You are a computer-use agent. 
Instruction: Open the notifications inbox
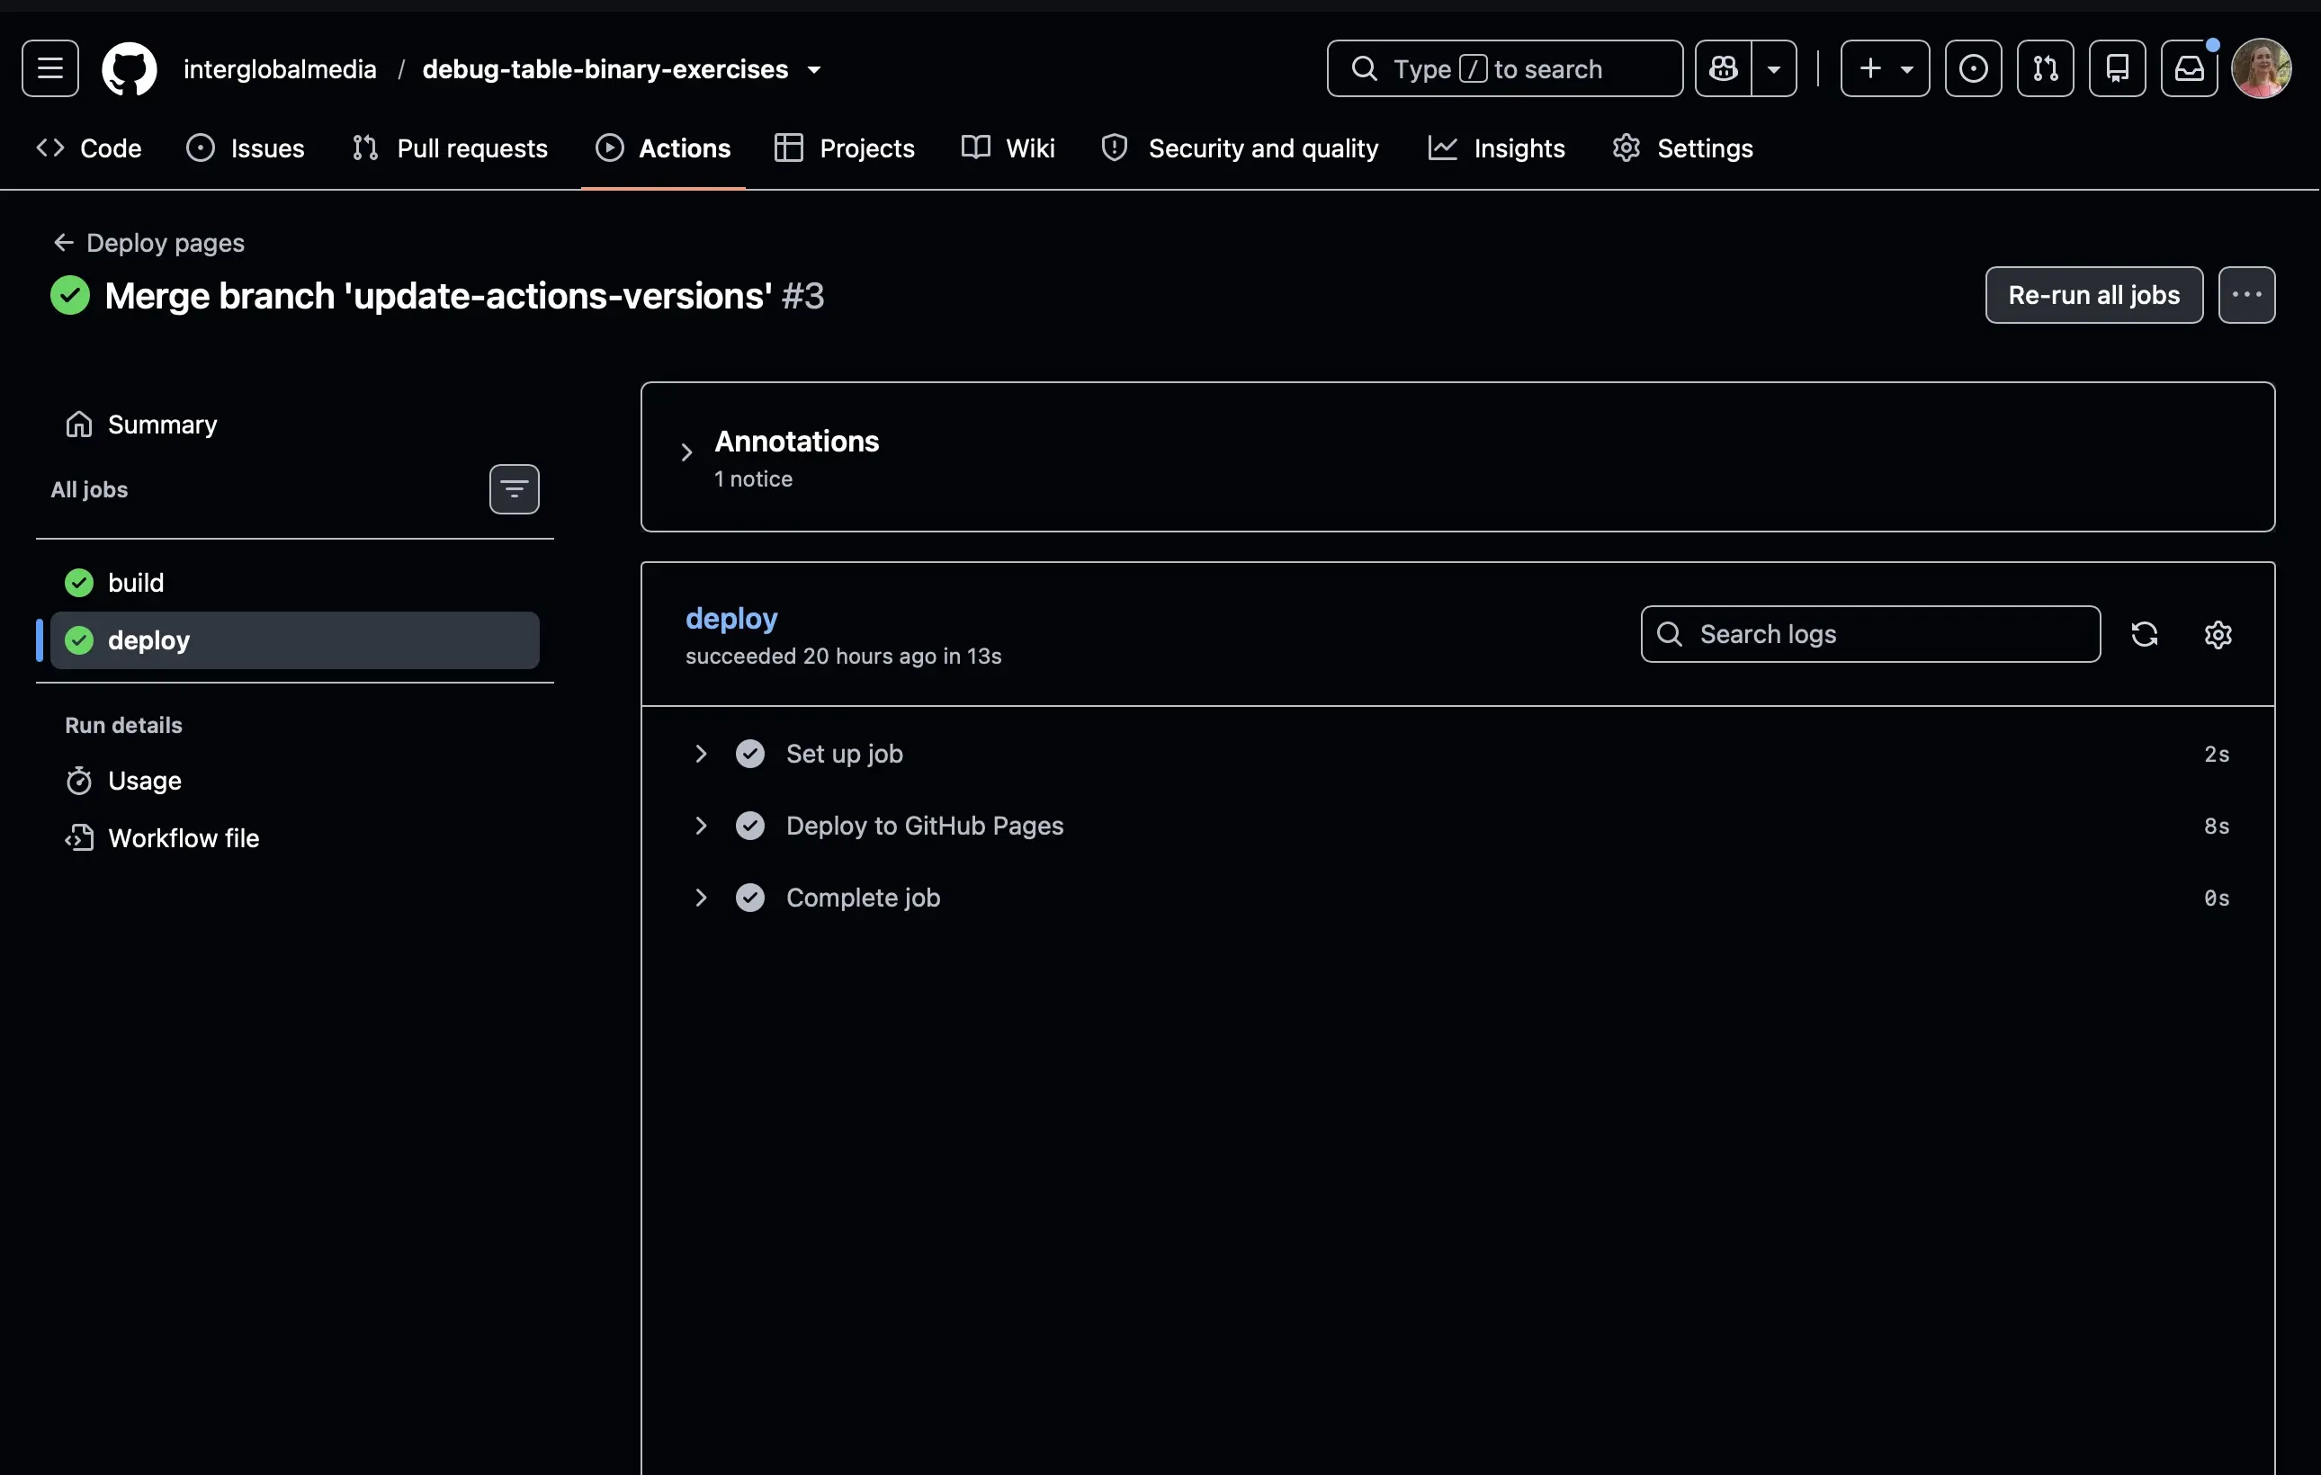[x=2189, y=68]
